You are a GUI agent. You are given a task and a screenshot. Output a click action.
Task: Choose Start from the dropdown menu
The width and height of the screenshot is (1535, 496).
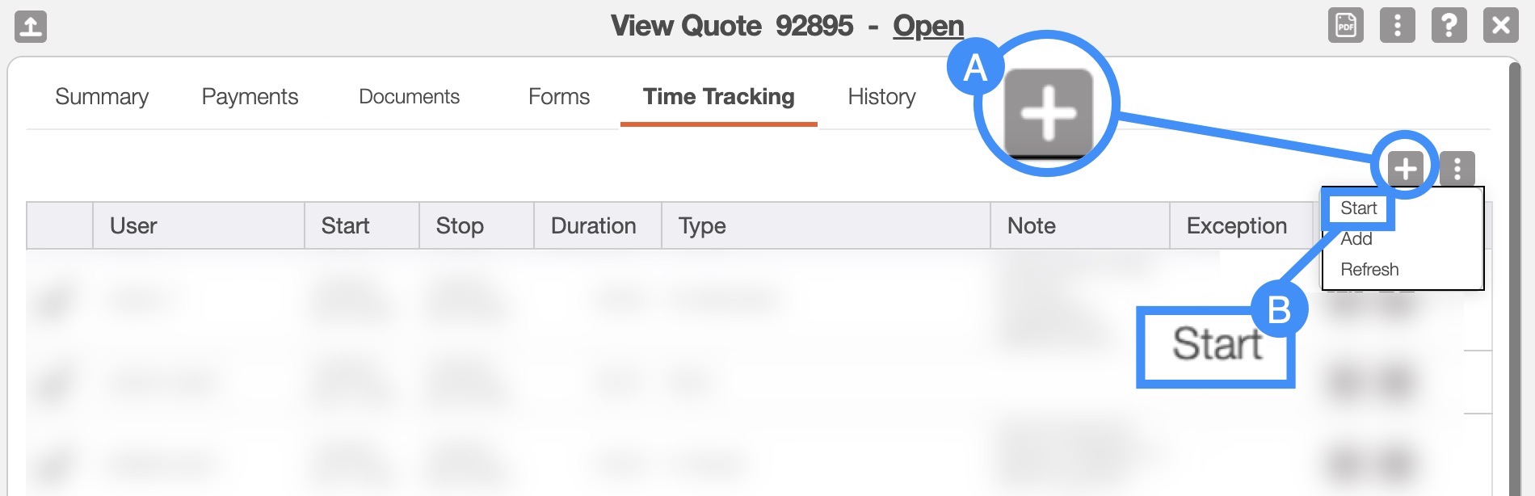[1358, 208]
